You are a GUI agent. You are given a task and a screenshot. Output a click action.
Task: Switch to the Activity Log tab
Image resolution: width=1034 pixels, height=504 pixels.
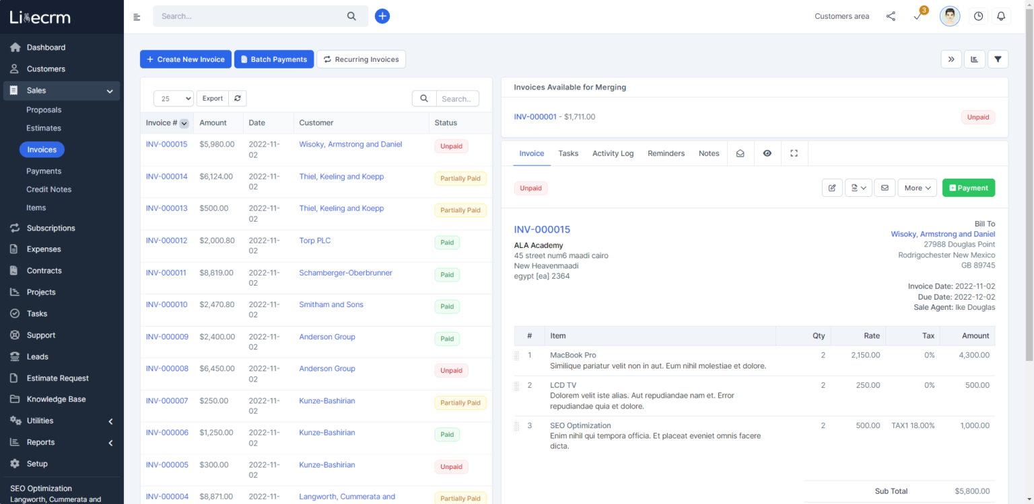pos(613,153)
